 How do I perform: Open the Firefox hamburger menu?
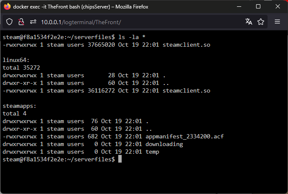[x=277, y=22]
